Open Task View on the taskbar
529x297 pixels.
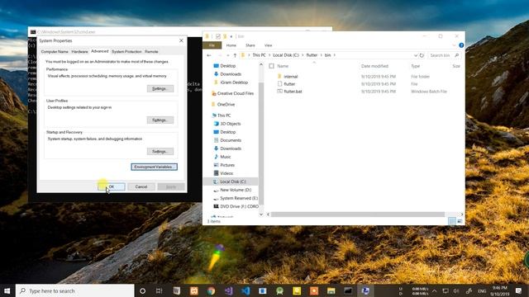coord(160,290)
